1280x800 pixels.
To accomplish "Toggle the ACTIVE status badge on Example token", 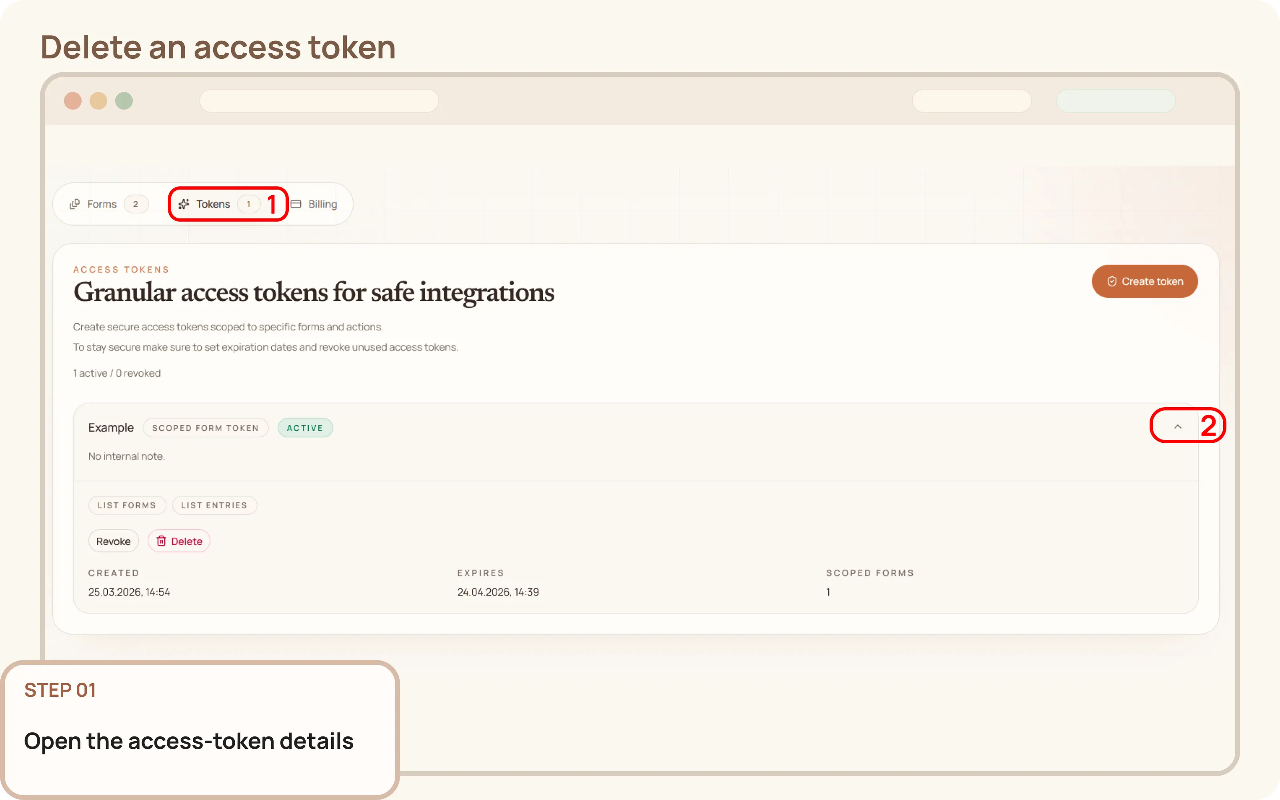I will click(x=305, y=428).
